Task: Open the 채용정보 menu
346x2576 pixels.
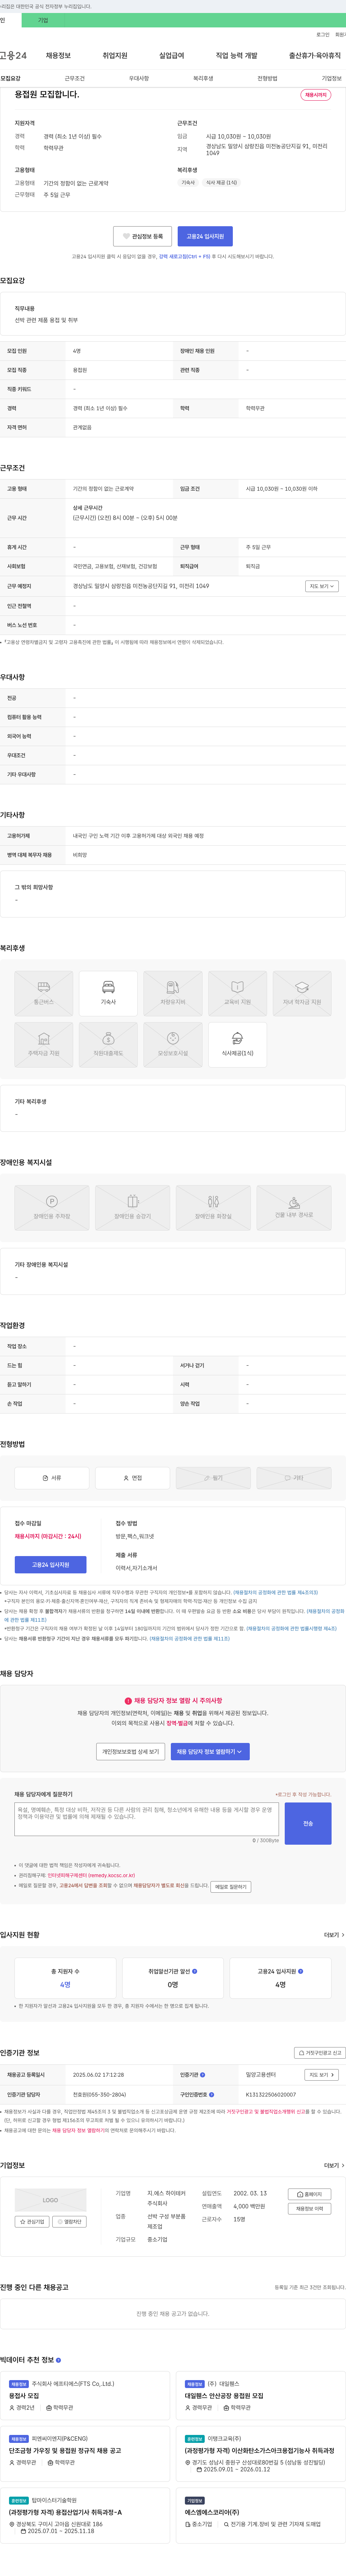Action: tap(58, 56)
